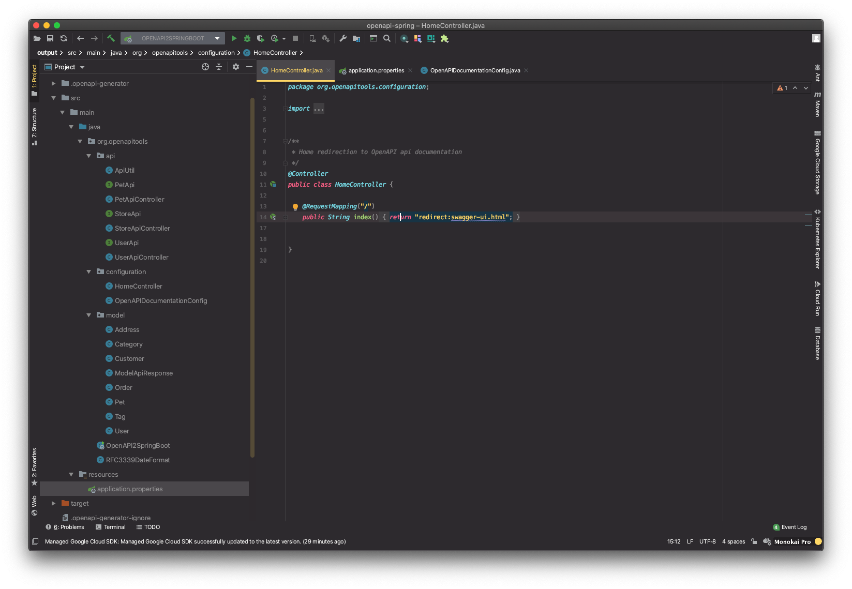This screenshot has width=852, height=589.
Task: Run with coverage
Action: [260, 38]
